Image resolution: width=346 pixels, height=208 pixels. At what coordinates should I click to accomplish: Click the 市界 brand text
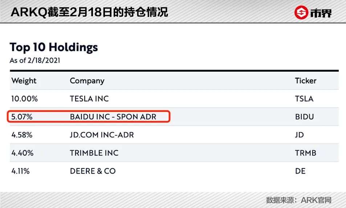point(321,13)
